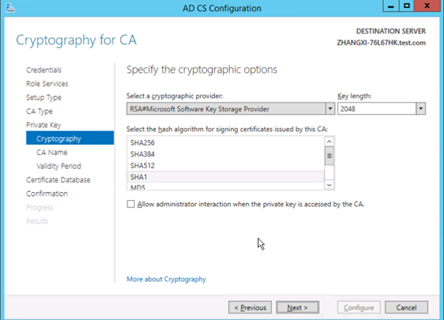The image size is (444, 320).
Task: Open the cryptographic provider dropdown
Action: click(x=330, y=109)
